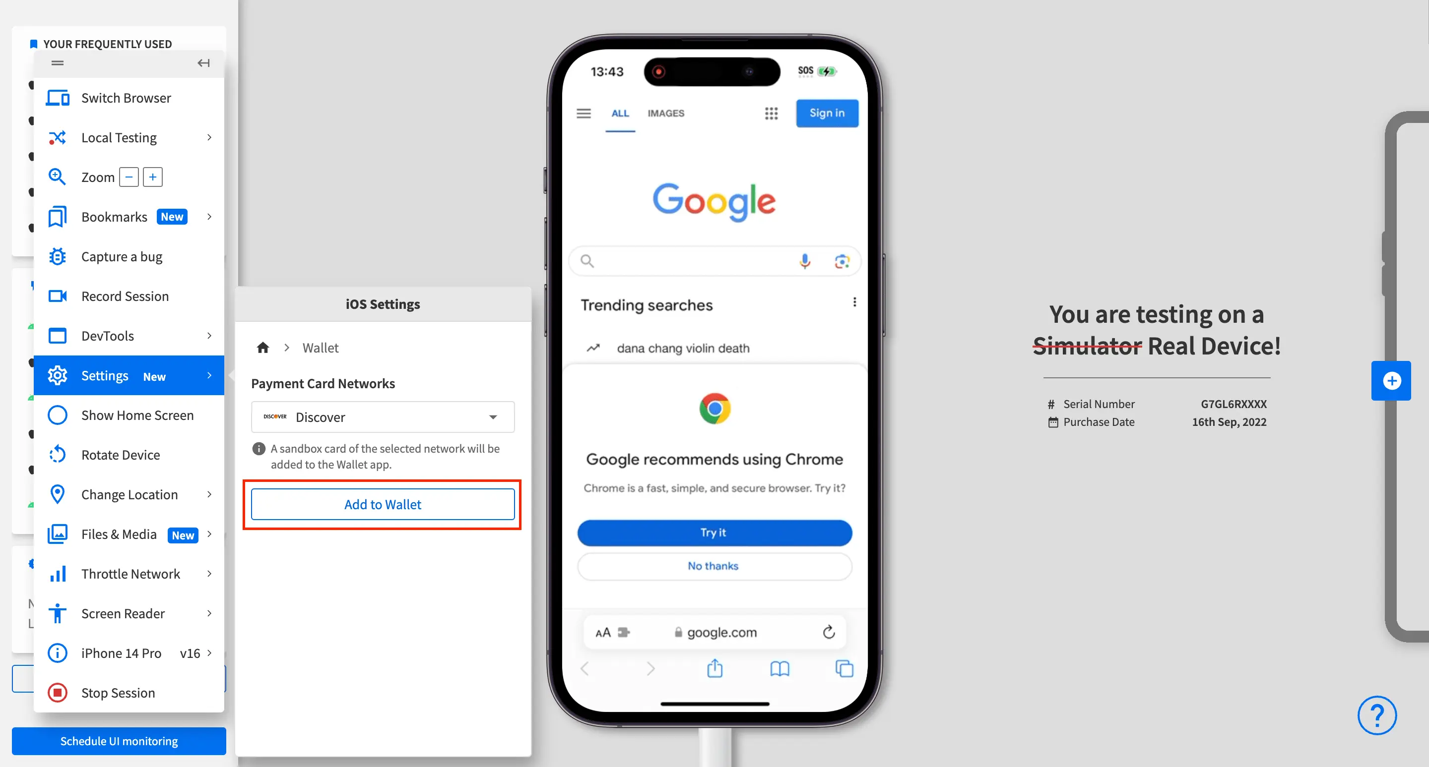Select the Capture a Bug tool

pos(121,256)
